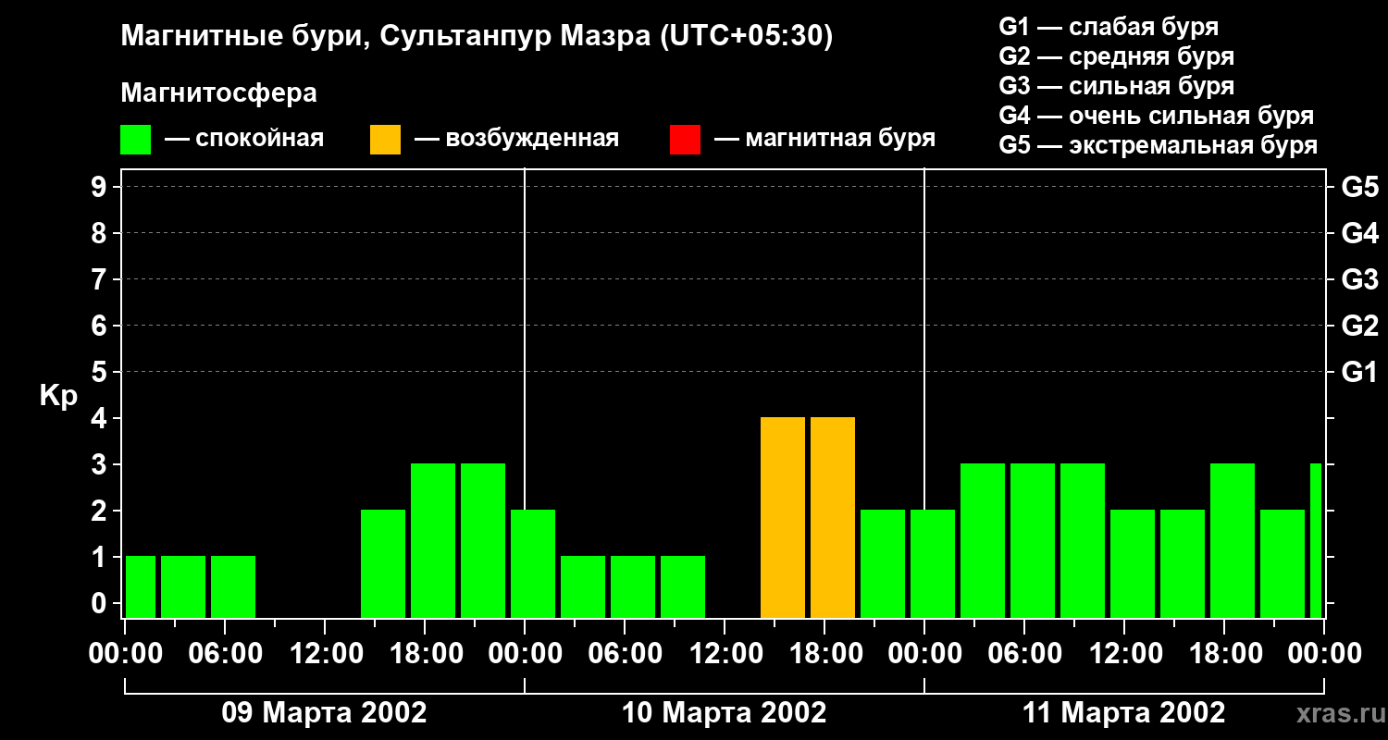Click the '12:00' time label under 09 March
Image resolution: width=1388 pixels, height=740 pixels.
[x=326, y=654]
